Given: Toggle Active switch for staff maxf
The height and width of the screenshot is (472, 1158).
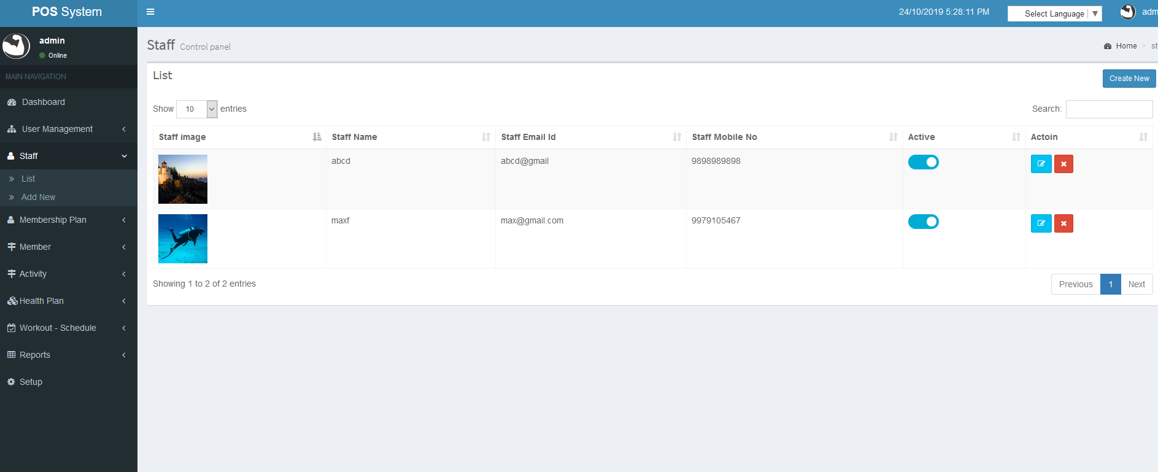Looking at the screenshot, I should pos(924,222).
